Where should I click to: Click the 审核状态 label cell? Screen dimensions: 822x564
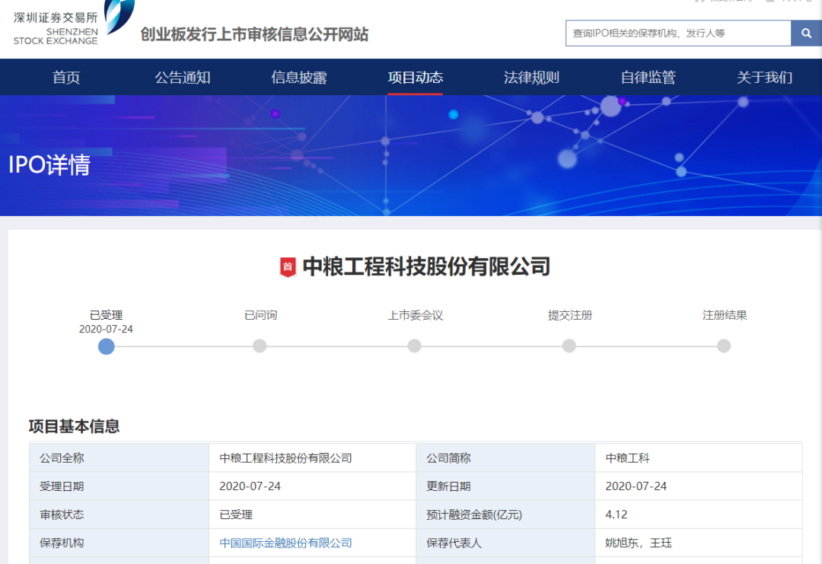pos(119,515)
